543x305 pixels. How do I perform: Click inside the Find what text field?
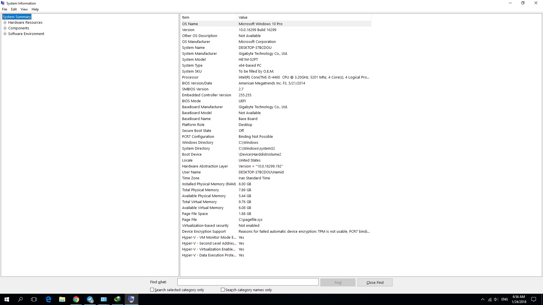click(x=248, y=282)
